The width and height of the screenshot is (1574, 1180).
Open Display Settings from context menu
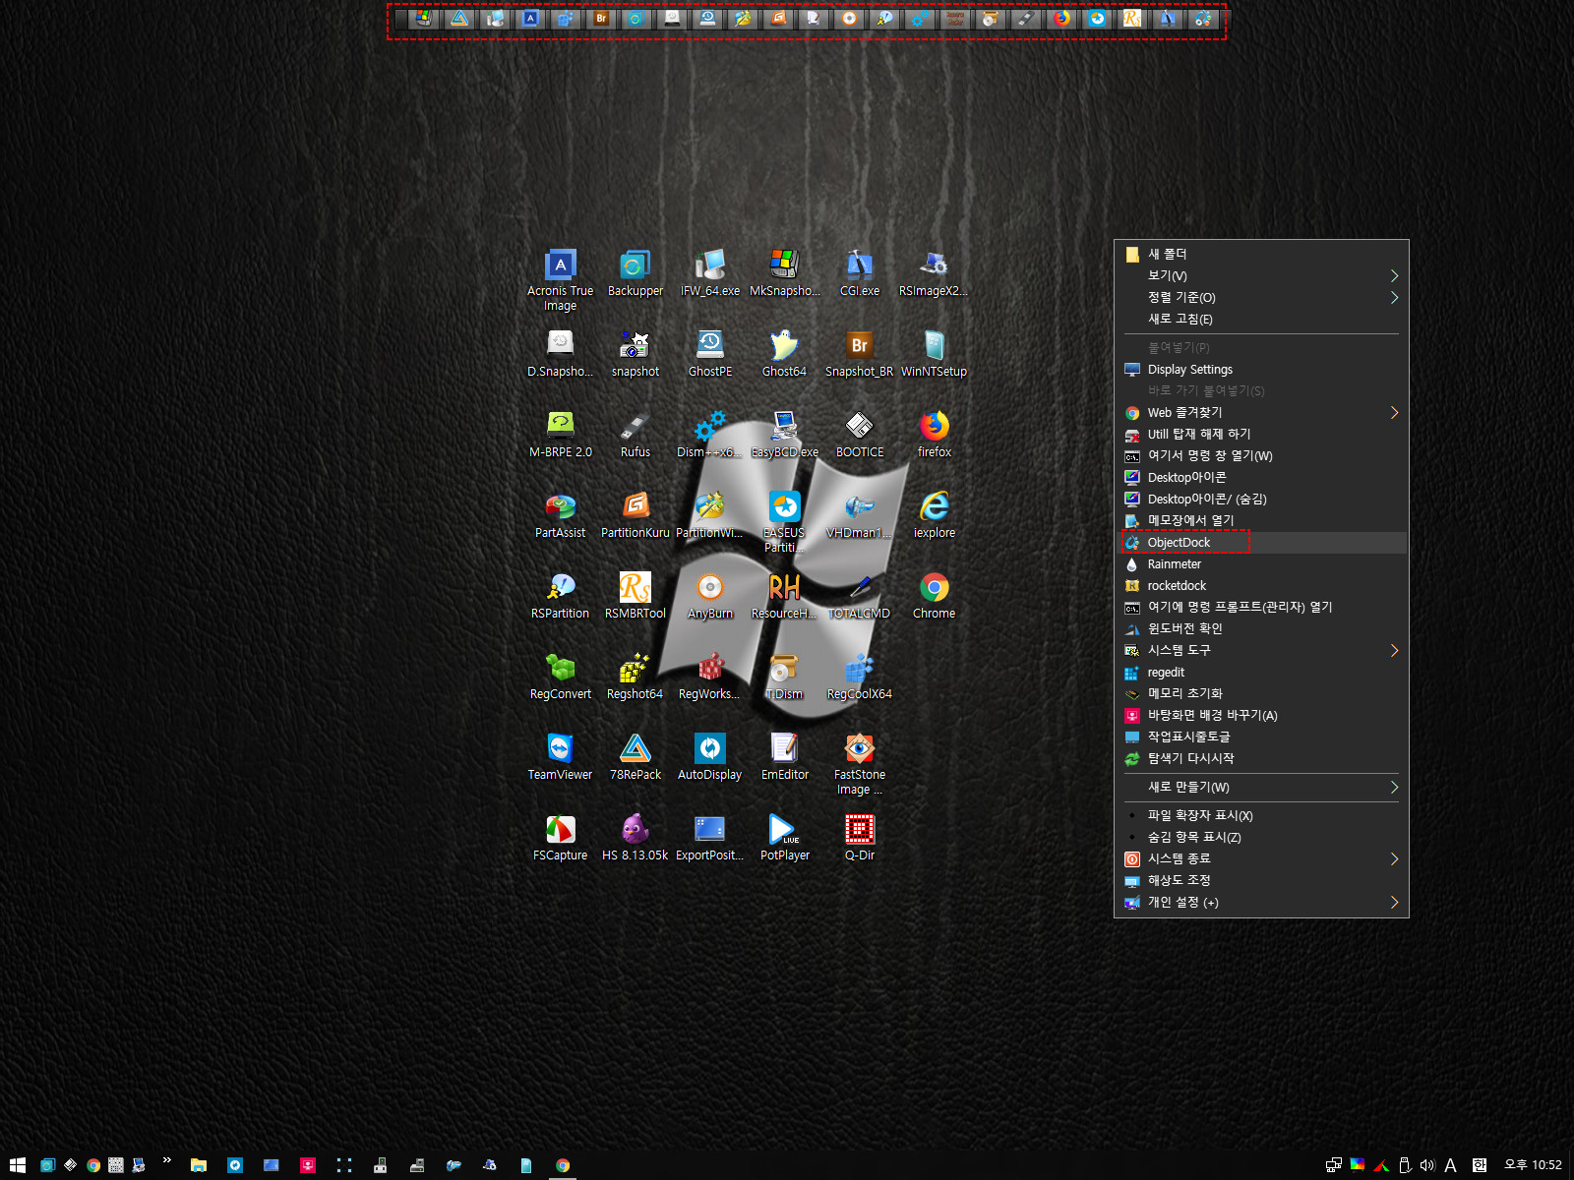pos(1261,369)
